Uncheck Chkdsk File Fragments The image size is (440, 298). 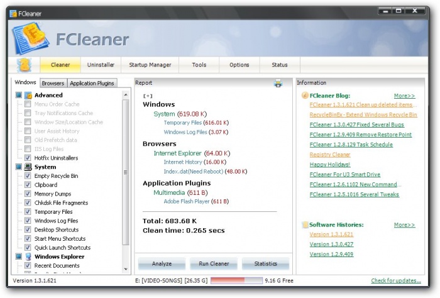[x=28, y=202]
